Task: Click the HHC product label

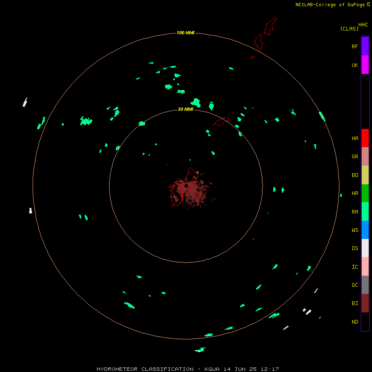Action: (x=363, y=25)
